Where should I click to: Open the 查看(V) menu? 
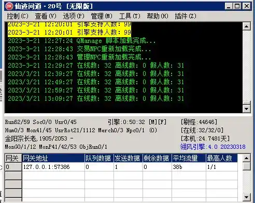click(46, 16)
